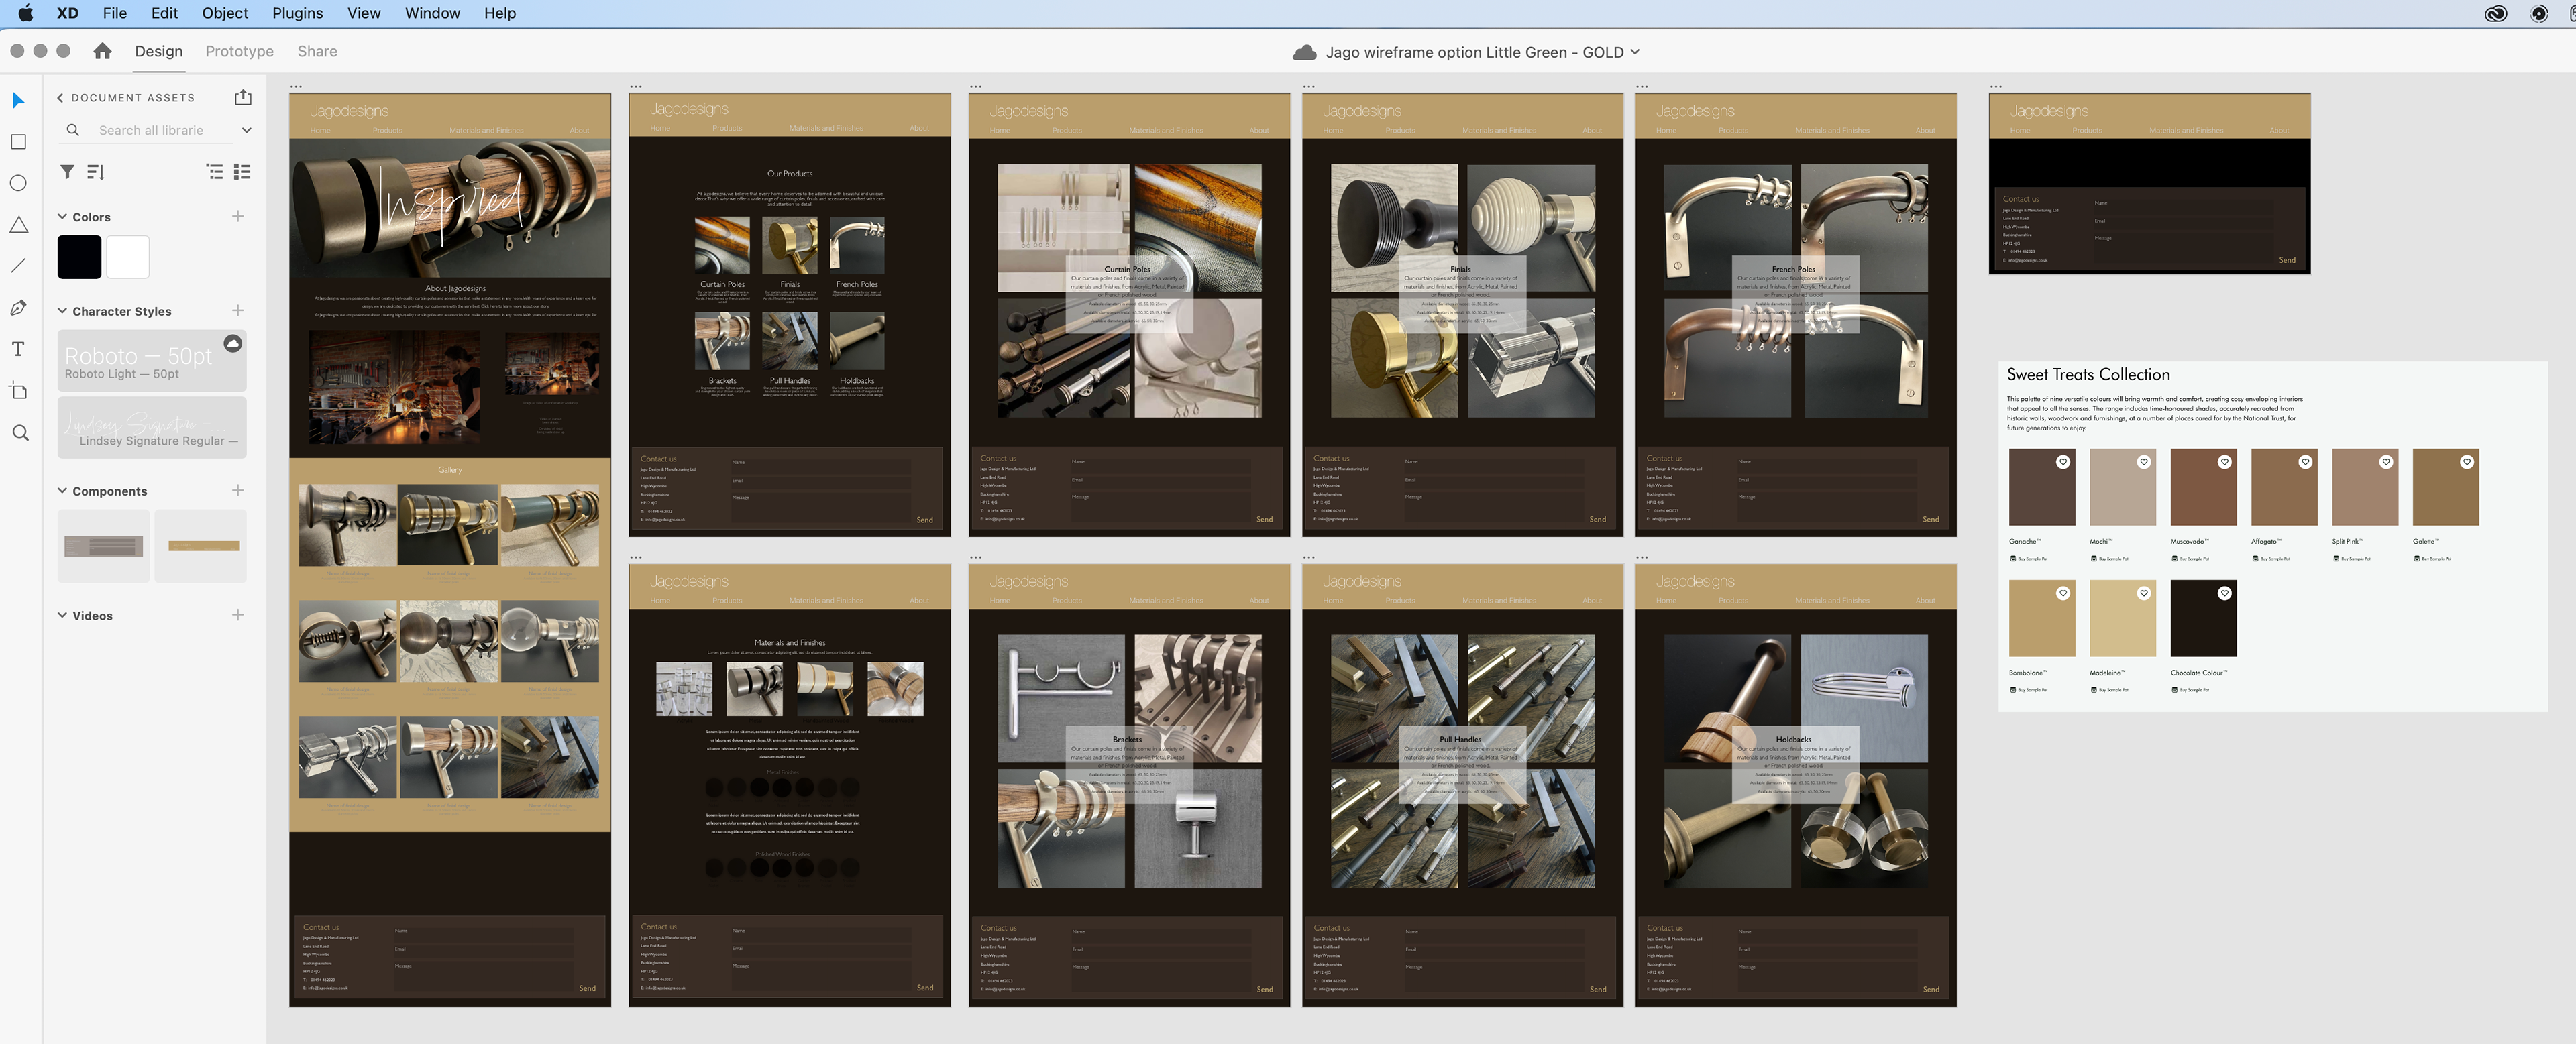Image resolution: width=2576 pixels, height=1044 pixels.
Task: Click the cloud document icon beside the title
Action: coord(1304,52)
